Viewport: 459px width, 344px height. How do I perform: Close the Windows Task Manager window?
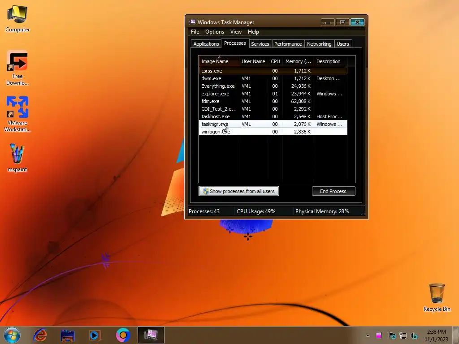(x=357, y=22)
